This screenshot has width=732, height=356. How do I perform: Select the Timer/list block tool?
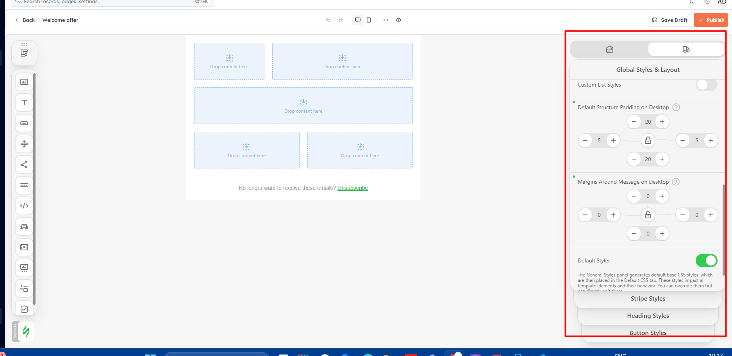[24, 289]
